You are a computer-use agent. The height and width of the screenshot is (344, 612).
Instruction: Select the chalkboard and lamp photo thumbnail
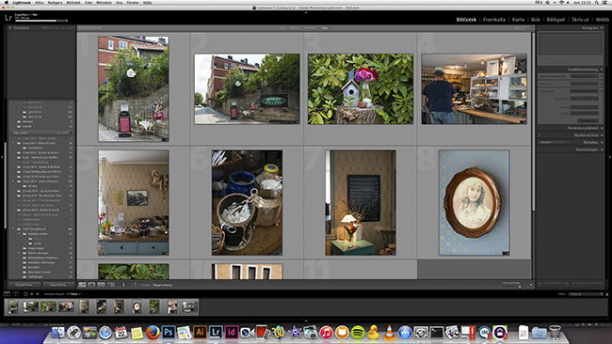361,203
